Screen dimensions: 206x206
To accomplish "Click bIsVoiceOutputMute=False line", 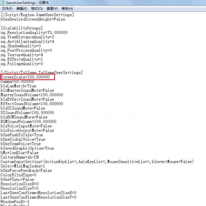I will (27, 131).
